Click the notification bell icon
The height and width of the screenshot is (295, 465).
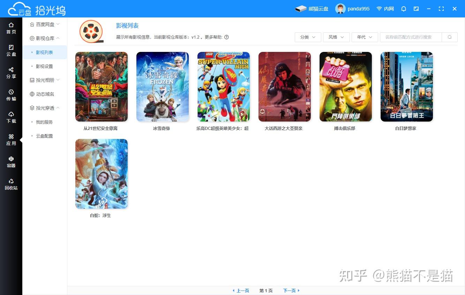point(403,8)
